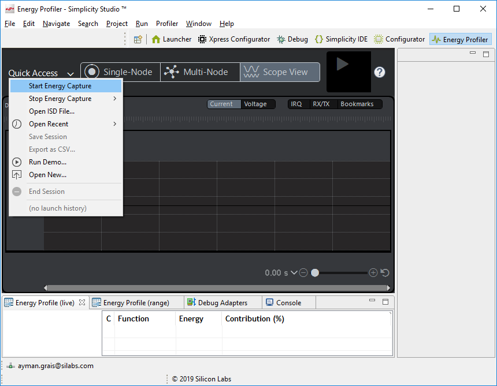Open the Help menu
The image size is (497, 386).
point(227,24)
